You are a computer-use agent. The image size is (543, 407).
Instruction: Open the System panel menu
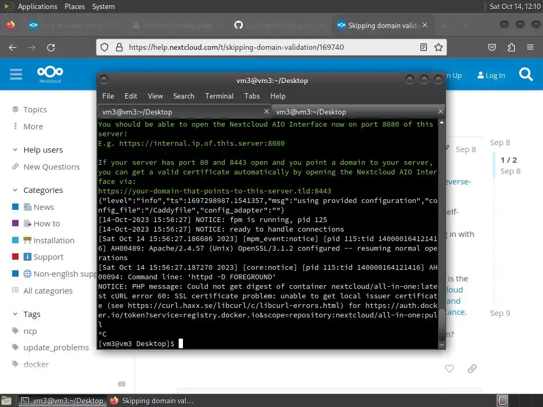coord(103,6)
